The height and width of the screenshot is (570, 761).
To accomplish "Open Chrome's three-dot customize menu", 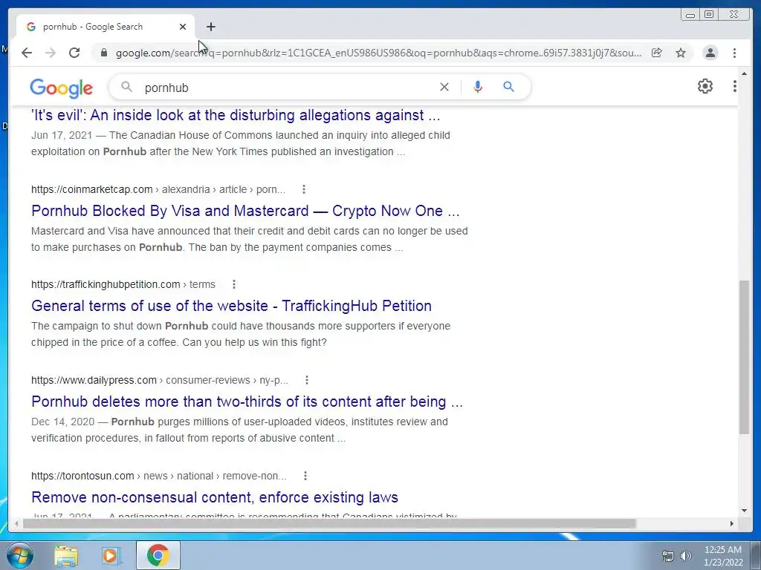I will point(735,53).
